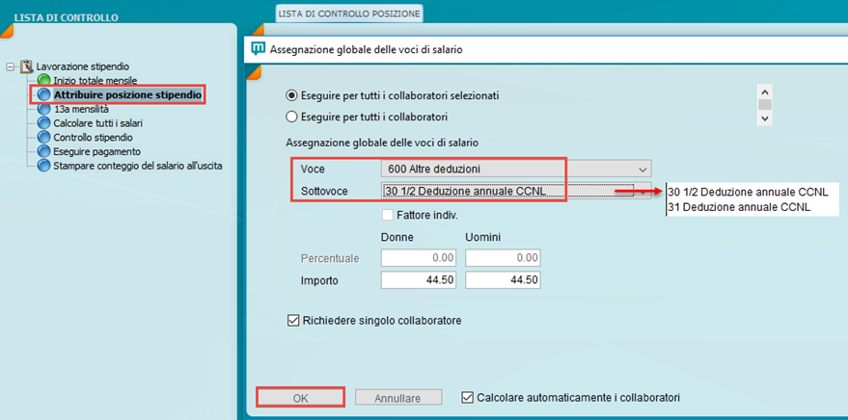Toggle Calcolare automaticamente i collaboratori checkbox
The image size is (848, 420).
468,397
